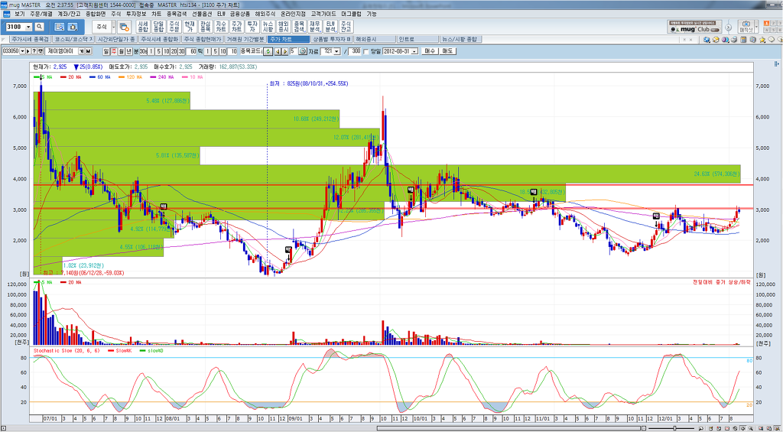Select the 일 daily period toggle
The height and width of the screenshot is (432, 783).
pyautogui.click(x=106, y=51)
